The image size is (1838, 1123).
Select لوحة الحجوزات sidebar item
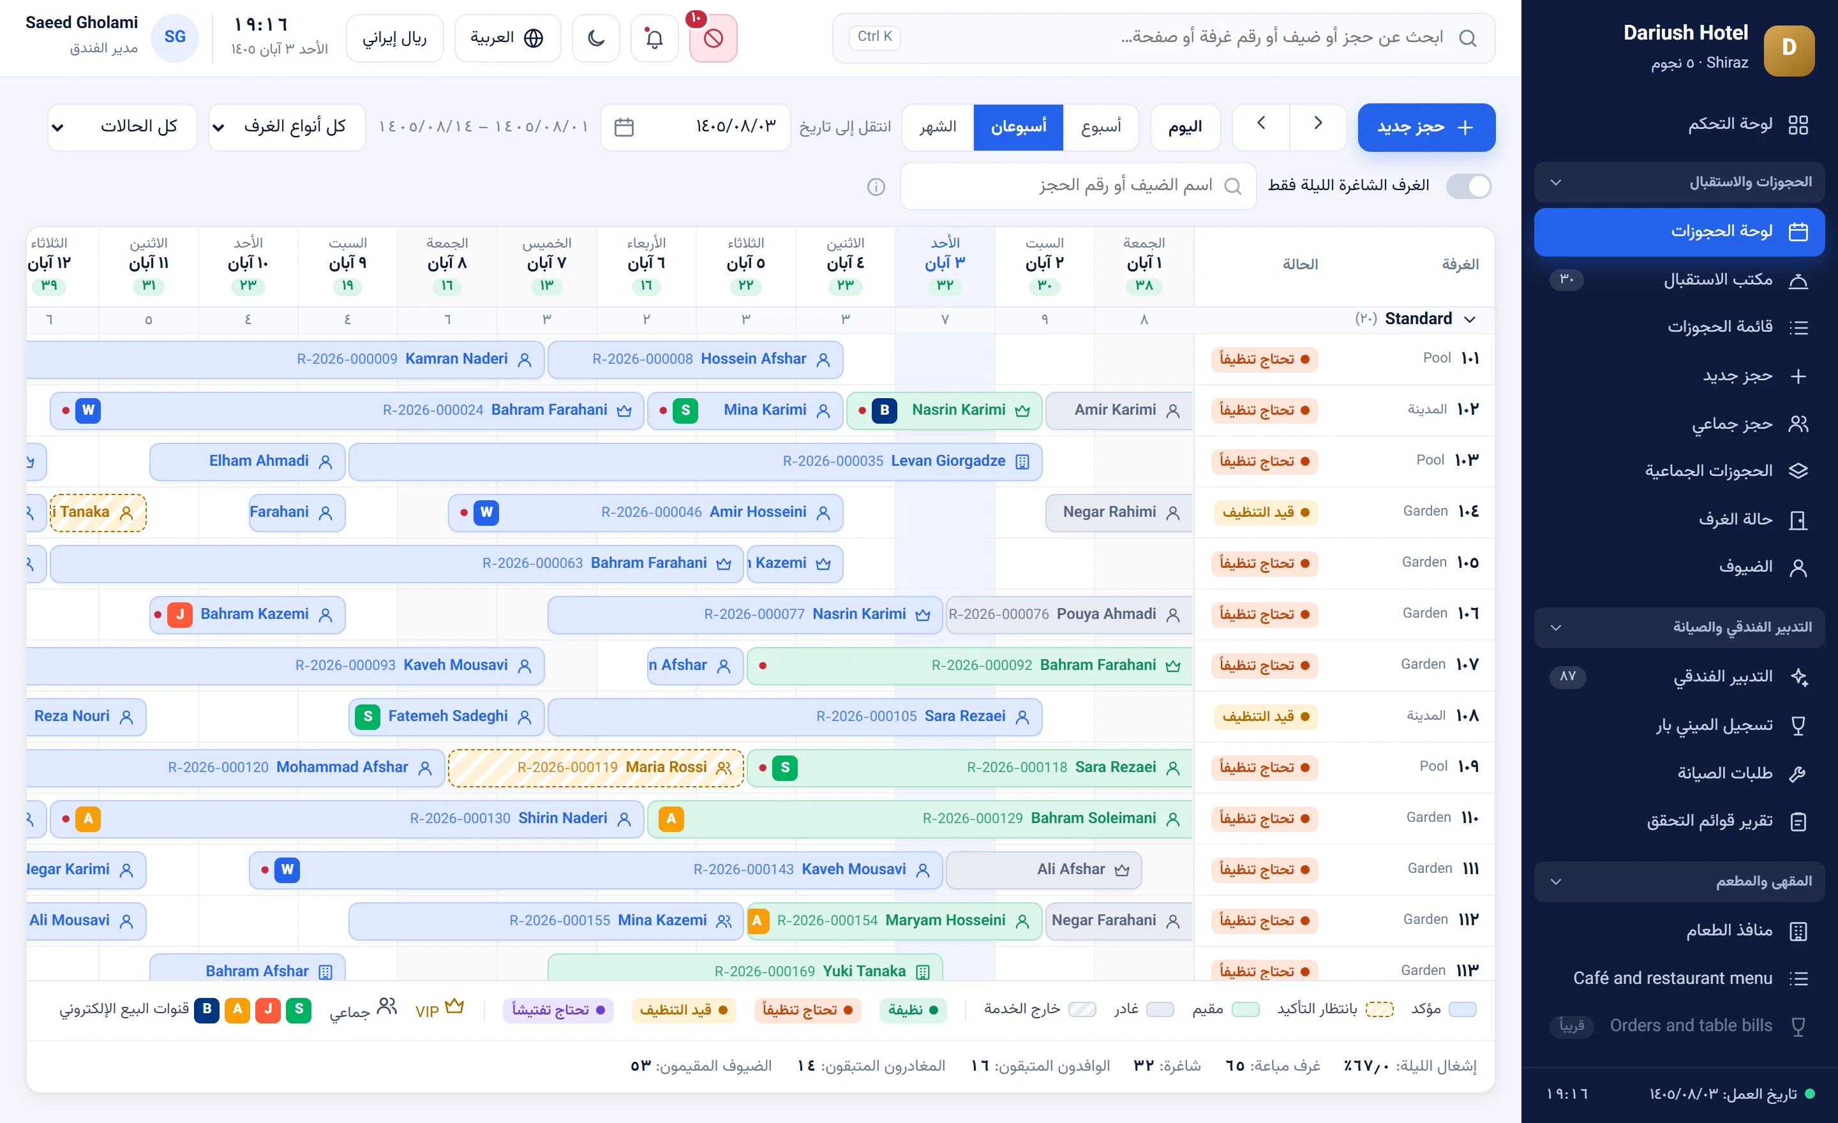(x=1679, y=232)
